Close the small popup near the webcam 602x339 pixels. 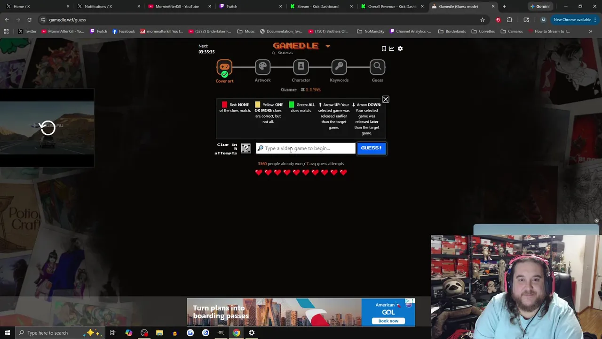click(596, 221)
